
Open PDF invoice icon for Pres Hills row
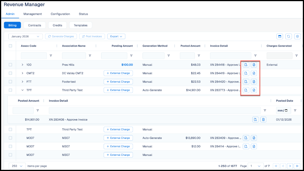pyautogui.click(x=246, y=65)
